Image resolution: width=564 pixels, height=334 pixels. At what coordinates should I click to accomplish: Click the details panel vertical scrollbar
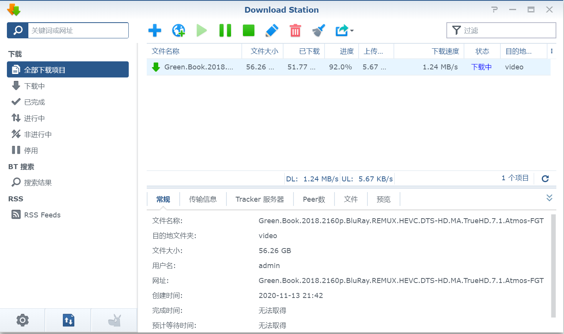[553, 266]
